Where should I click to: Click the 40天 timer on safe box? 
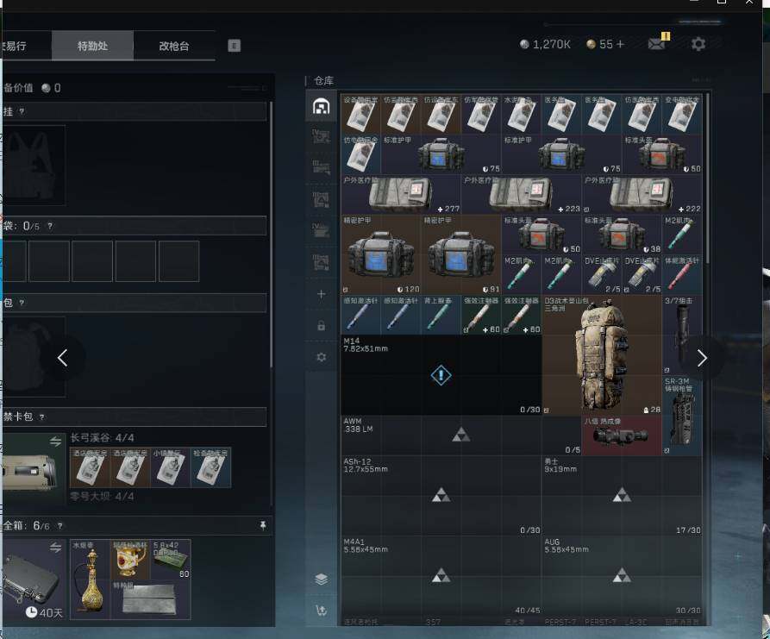click(x=44, y=612)
